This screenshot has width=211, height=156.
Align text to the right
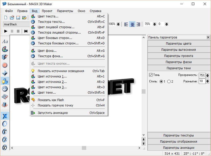click(x=138, y=24)
